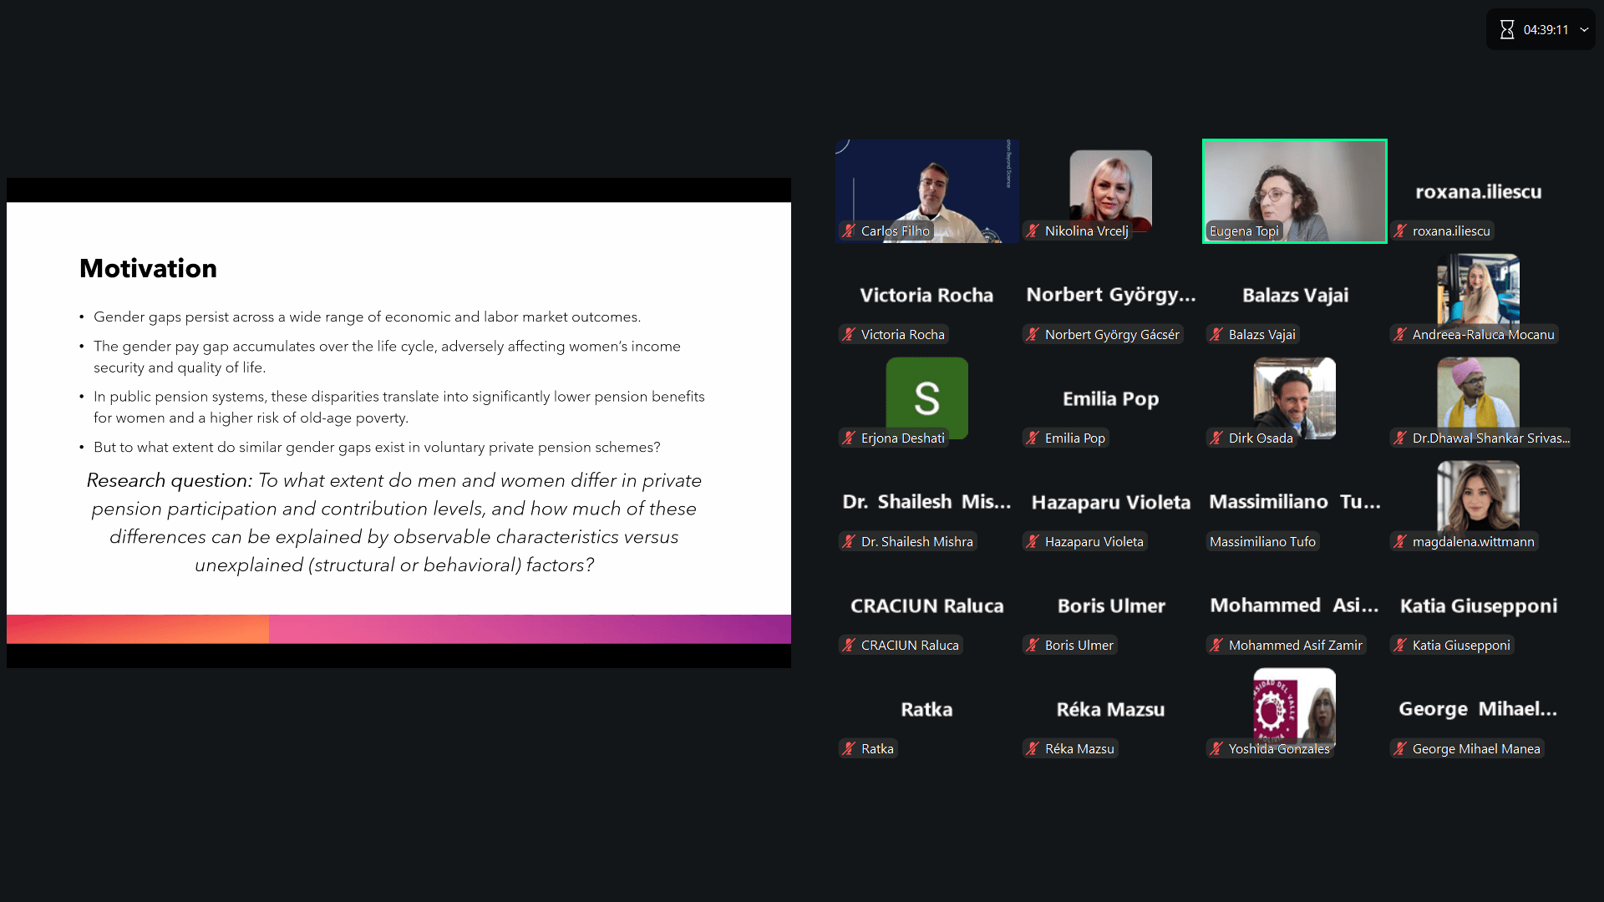Image resolution: width=1604 pixels, height=902 pixels.
Task: Click Erjona Deshati's green S avatar
Action: pos(926,397)
